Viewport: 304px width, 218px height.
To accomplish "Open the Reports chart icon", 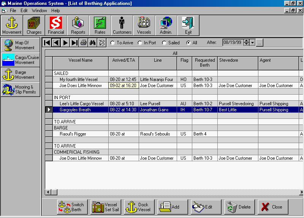I will [78, 25].
